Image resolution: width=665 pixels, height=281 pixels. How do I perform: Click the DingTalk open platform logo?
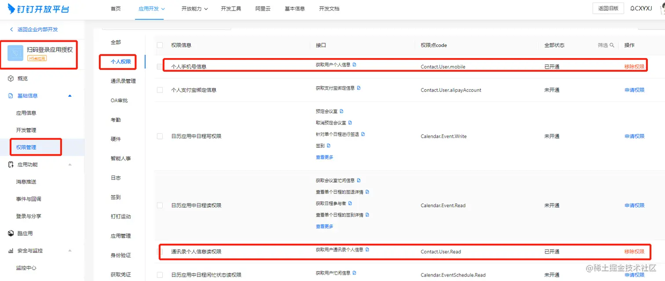(x=39, y=9)
